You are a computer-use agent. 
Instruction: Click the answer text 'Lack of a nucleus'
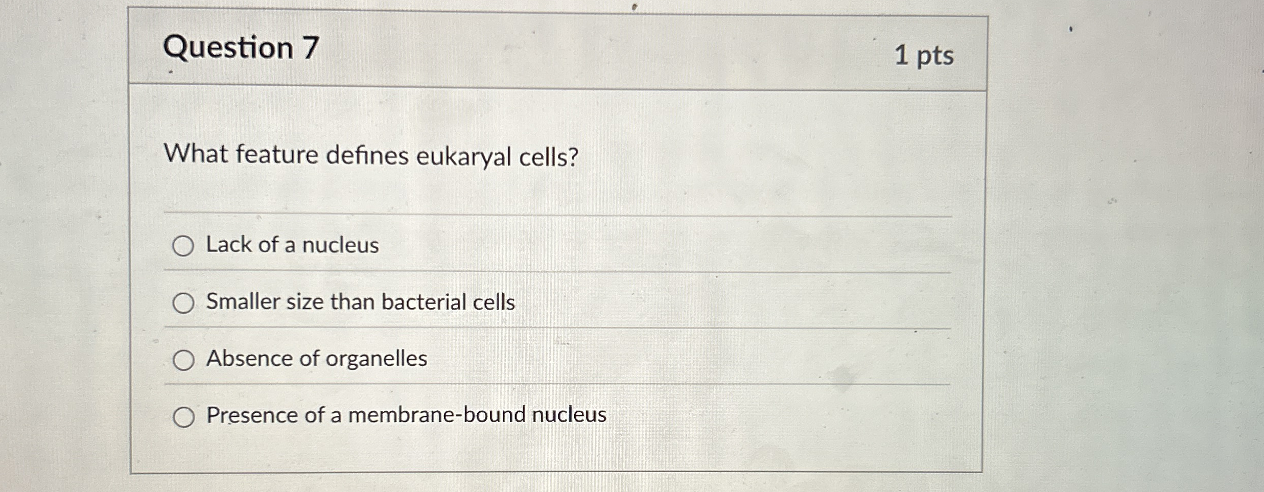[x=291, y=246]
